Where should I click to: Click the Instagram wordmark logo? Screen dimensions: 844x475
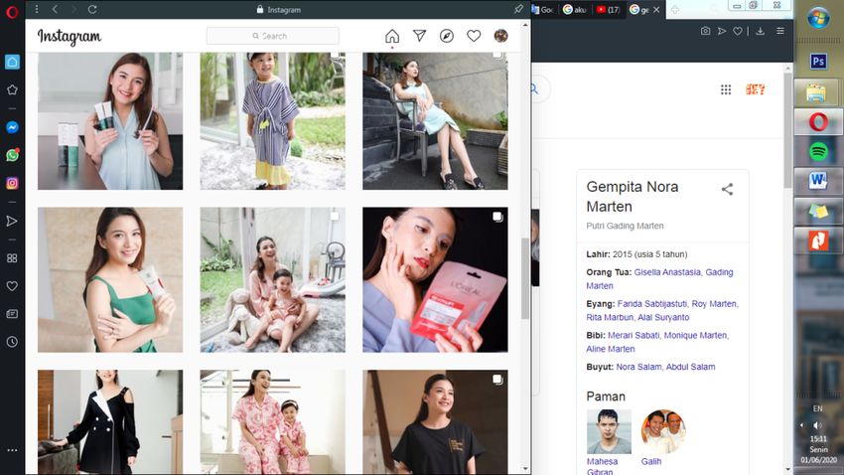coord(69,36)
